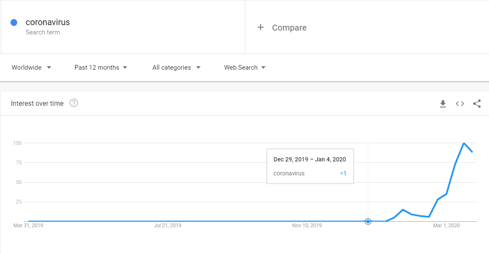Expand the Web Search type dropdown
489x254 pixels.
[x=245, y=68]
